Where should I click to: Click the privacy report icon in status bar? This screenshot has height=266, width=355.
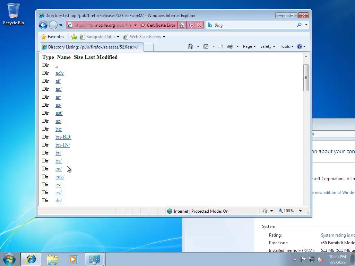265,211
